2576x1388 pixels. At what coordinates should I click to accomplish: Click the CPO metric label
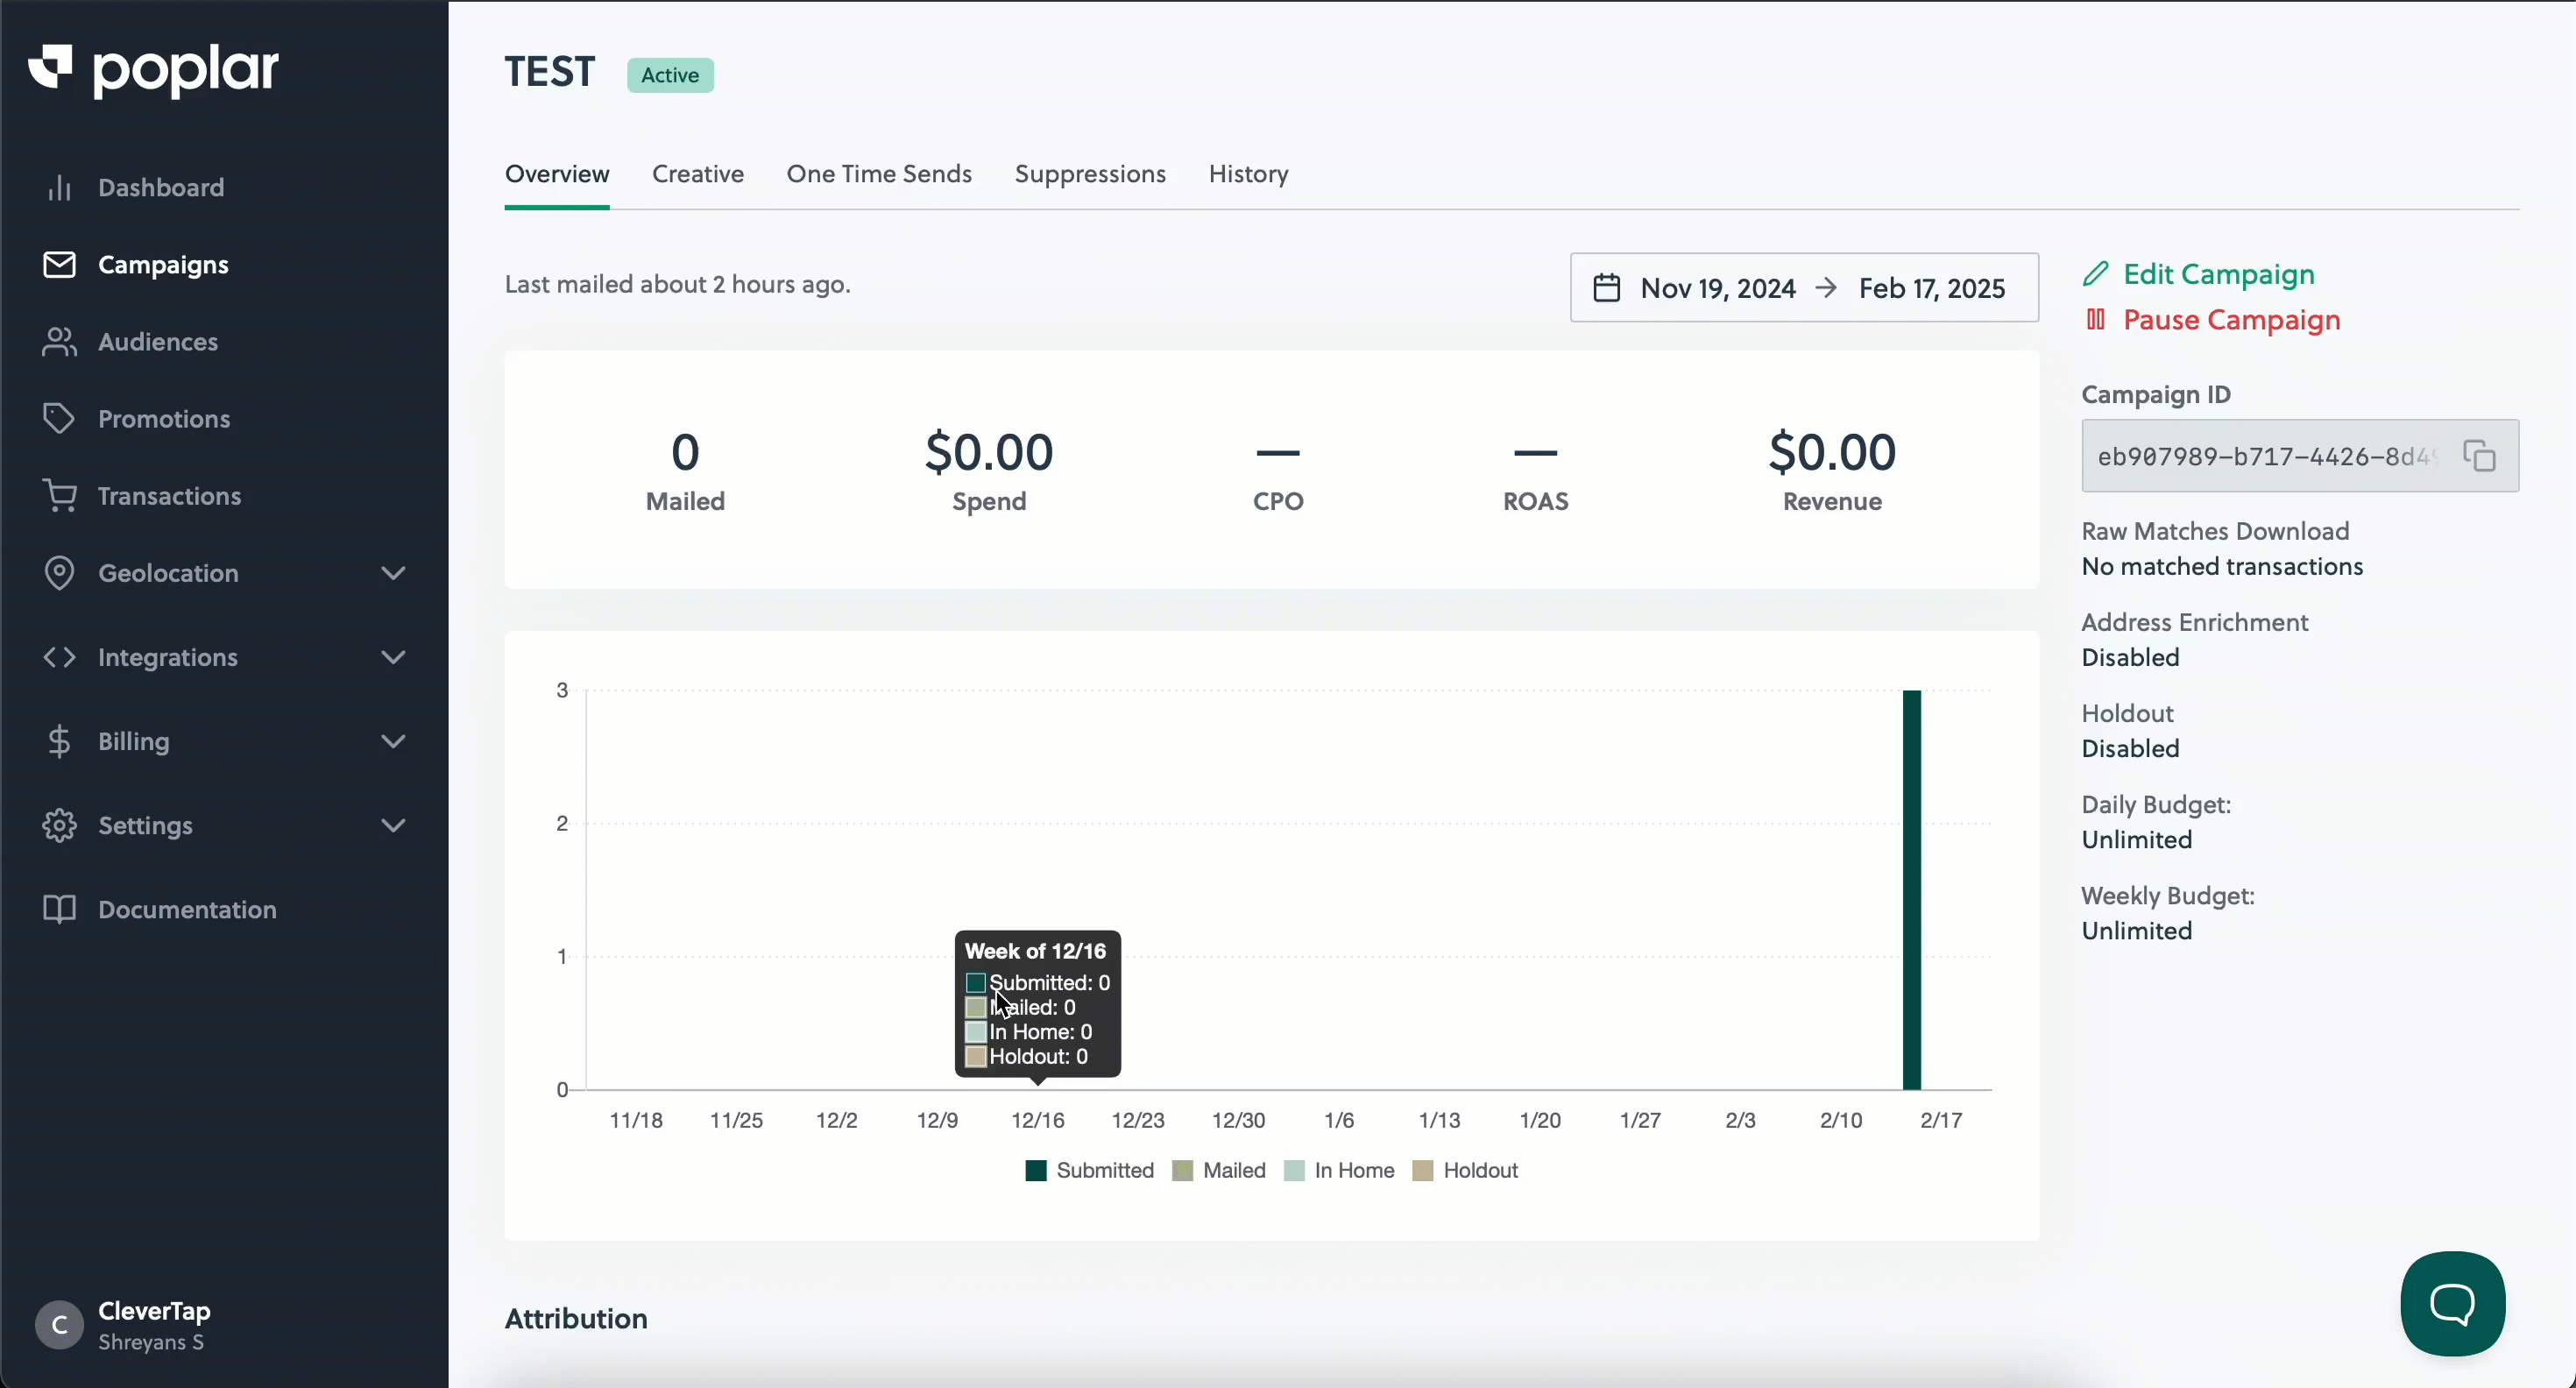[1278, 501]
